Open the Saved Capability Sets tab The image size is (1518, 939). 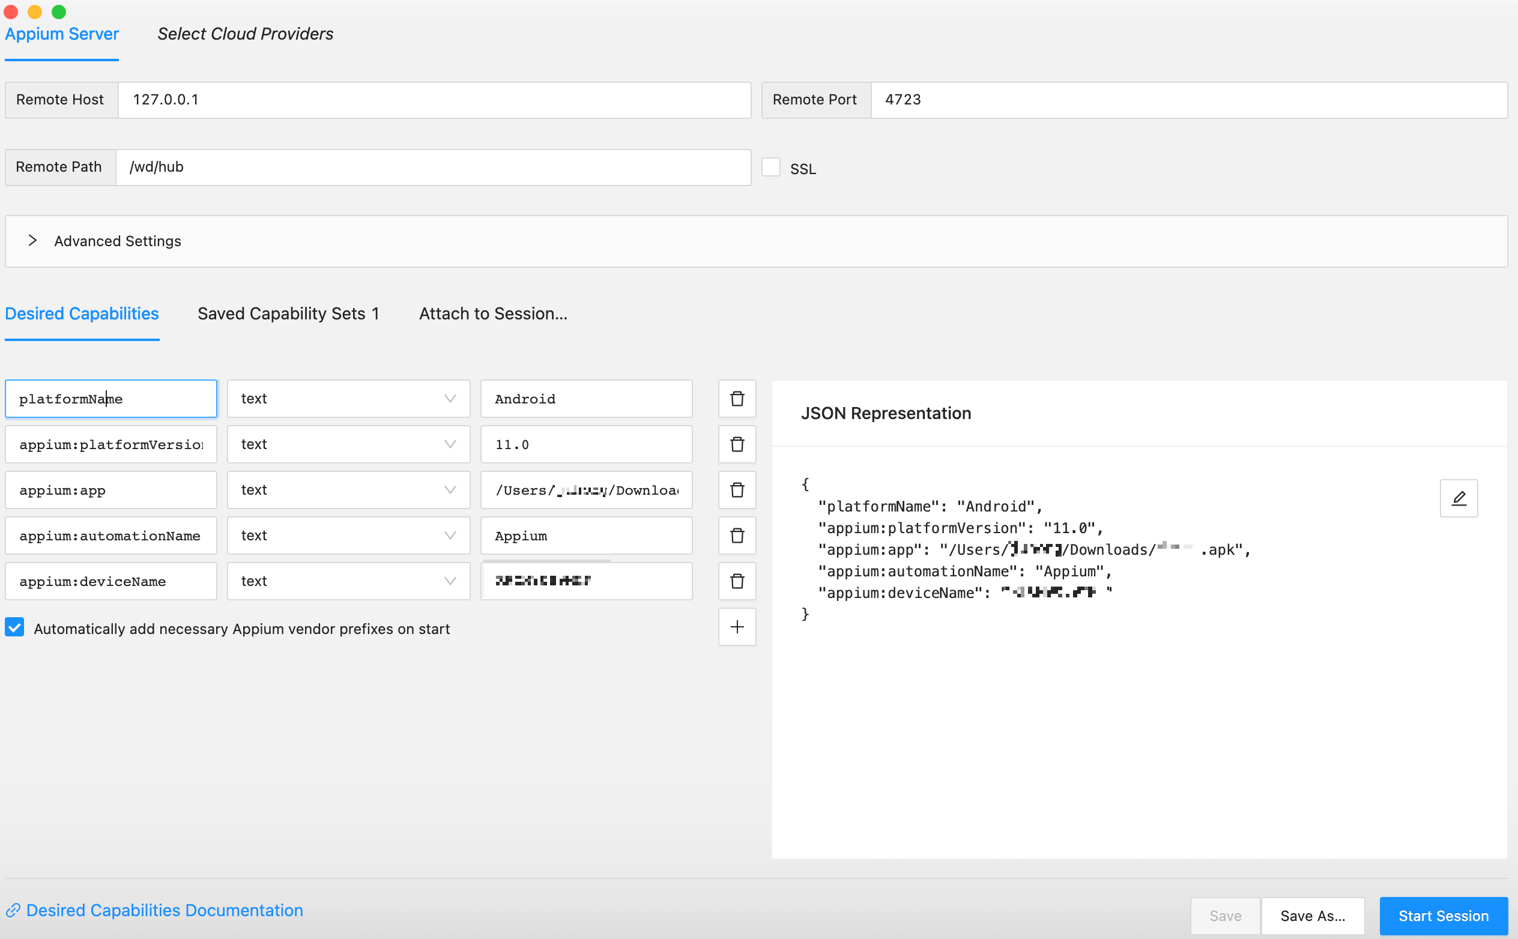(x=288, y=313)
